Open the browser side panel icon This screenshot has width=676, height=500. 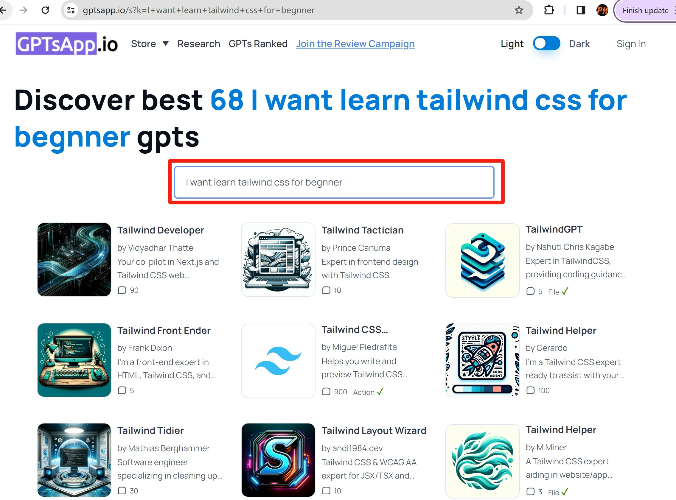point(580,10)
